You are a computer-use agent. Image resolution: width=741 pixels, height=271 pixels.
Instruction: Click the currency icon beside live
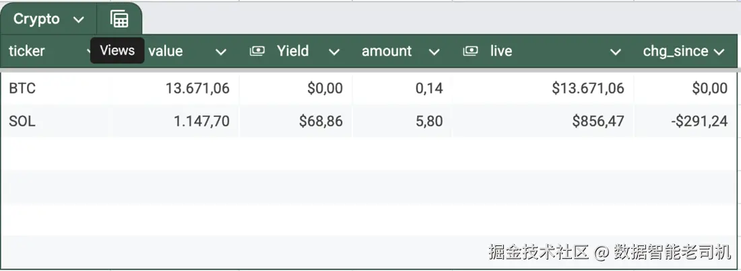(x=470, y=51)
